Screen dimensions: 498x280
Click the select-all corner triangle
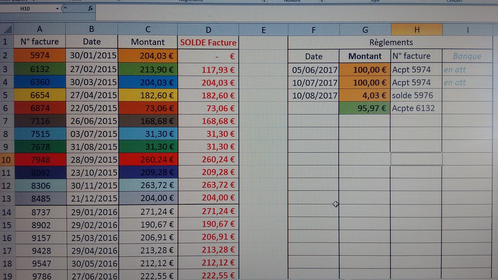[7, 29]
